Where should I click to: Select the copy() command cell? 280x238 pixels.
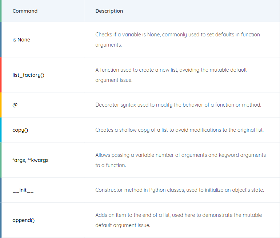click(x=20, y=130)
